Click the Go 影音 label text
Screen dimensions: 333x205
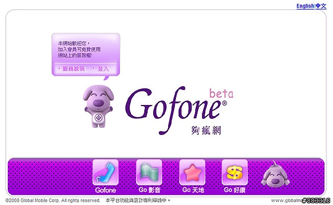point(149,190)
